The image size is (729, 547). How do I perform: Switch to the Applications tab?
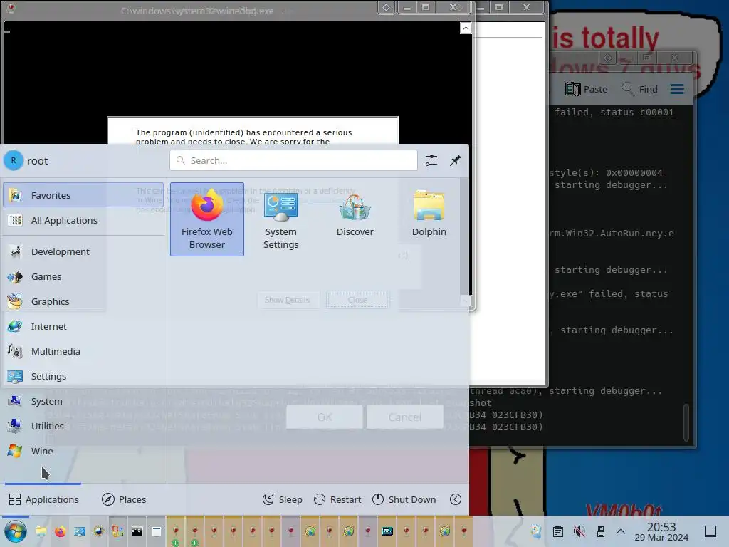(x=43, y=499)
